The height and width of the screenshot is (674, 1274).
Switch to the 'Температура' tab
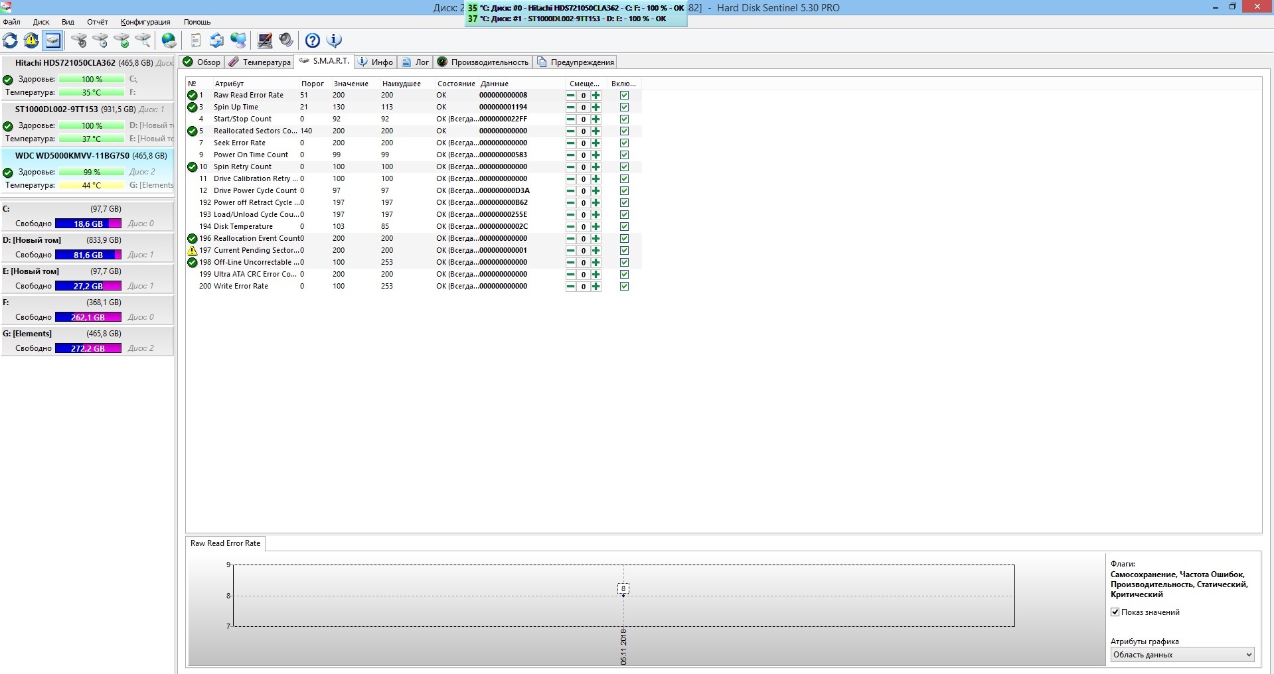tap(260, 62)
